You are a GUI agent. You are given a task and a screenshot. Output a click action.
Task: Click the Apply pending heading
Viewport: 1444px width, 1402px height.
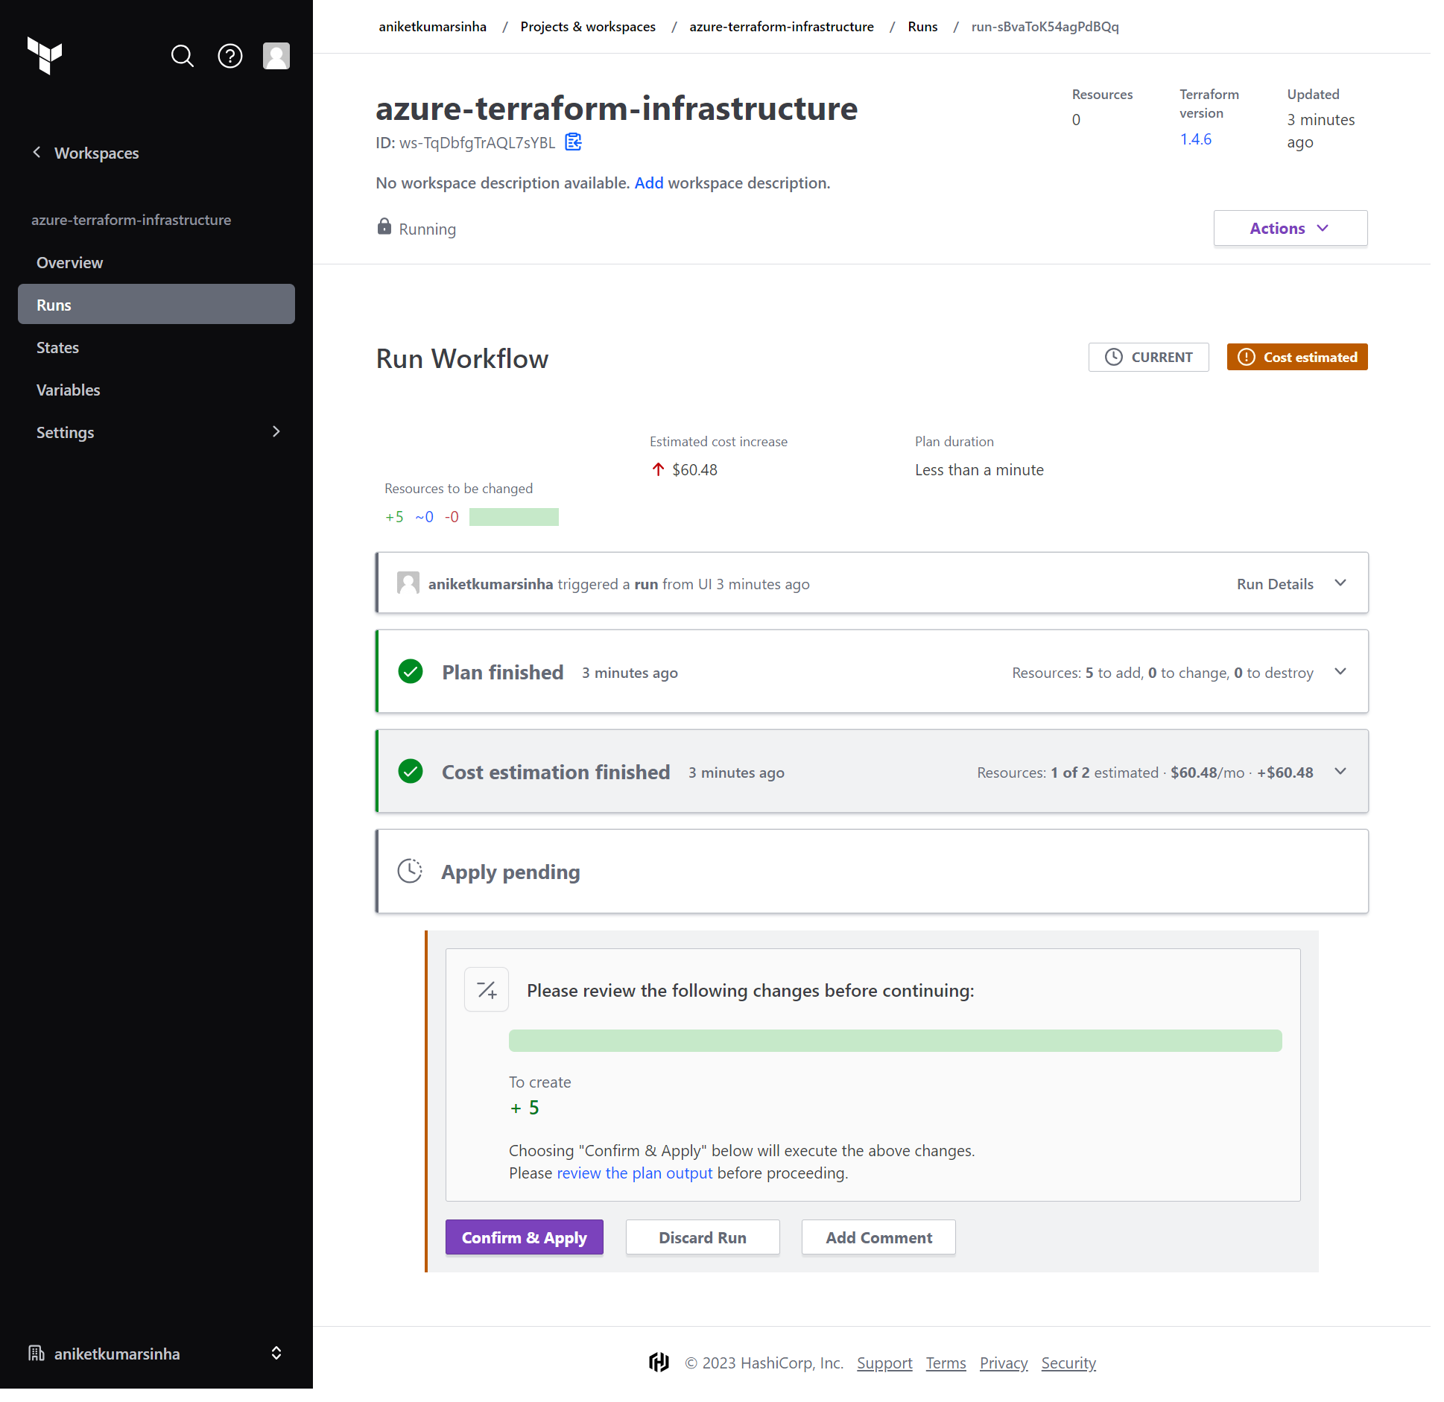click(510, 872)
